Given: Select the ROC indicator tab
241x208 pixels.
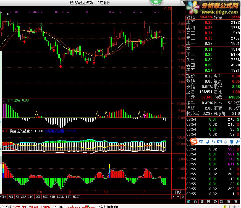Looking at the screenshot, I should pyautogui.click(x=45, y=197).
